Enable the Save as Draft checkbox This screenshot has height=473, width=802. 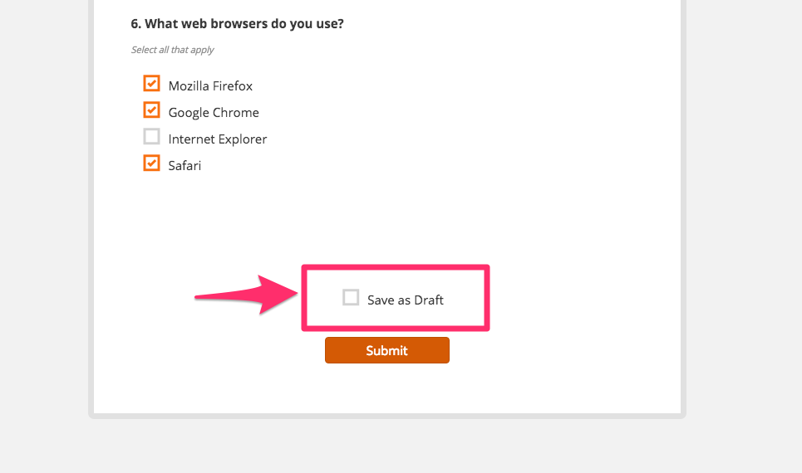pos(351,297)
